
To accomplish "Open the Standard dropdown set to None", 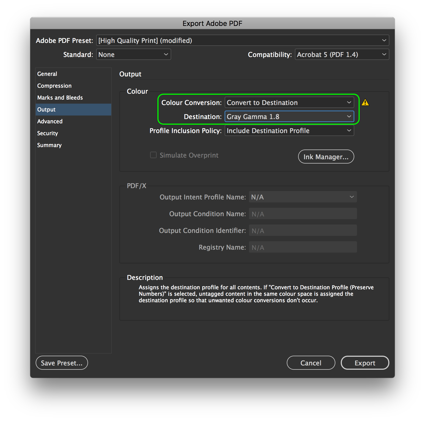I will click(x=134, y=55).
